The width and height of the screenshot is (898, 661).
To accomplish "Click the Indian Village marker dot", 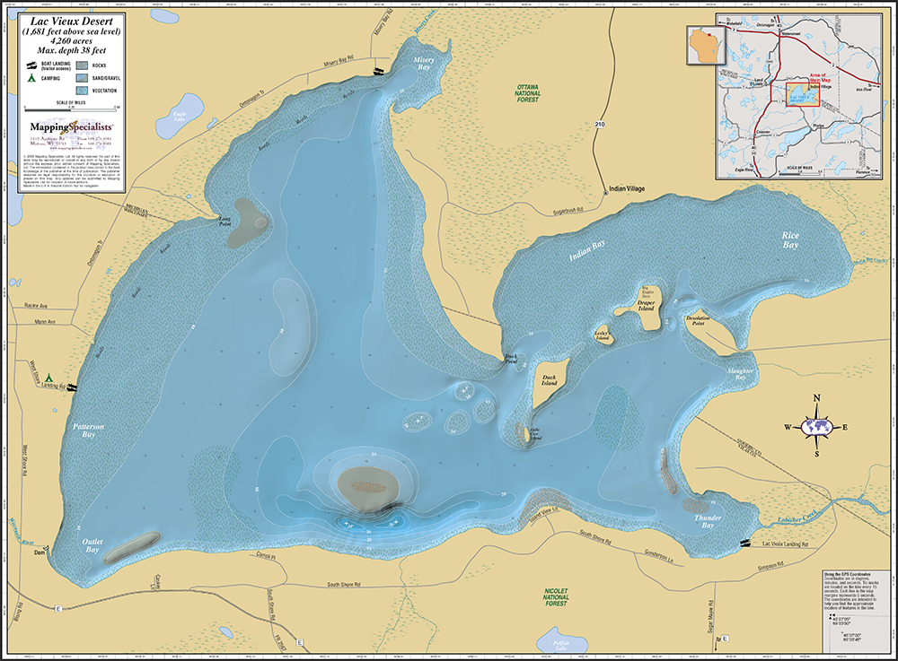I will pyautogui.click(x=605, y=193).
